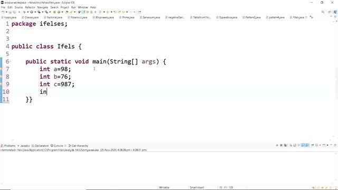Image resolution: width=338 pixels, height=190 pixels.
Task: Click the New Java Package icon
Action: click(x=54, y=12)
